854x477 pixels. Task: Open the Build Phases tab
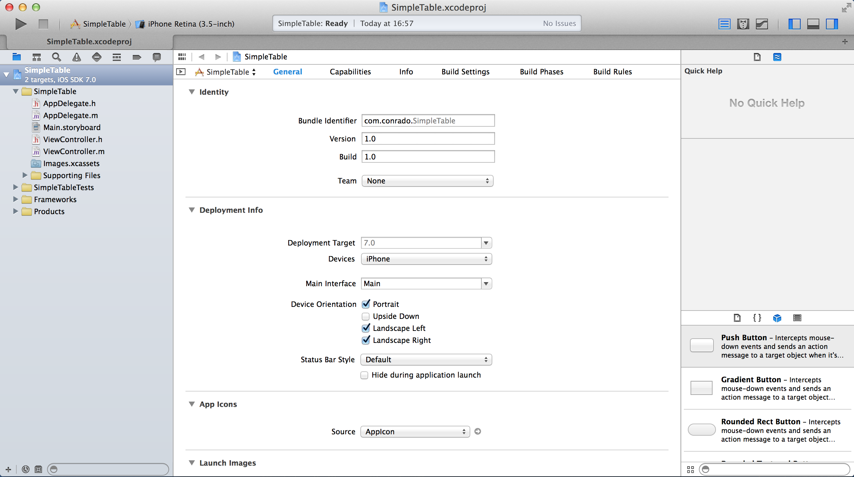tap(541, 72)
